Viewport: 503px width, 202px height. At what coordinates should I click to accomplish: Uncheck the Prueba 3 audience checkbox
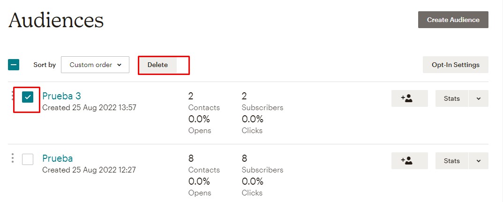click(x=28, y=97)
